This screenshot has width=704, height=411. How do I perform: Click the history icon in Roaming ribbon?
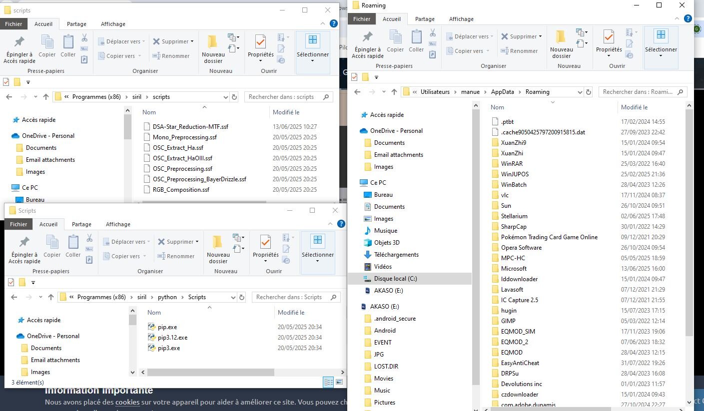630,54
